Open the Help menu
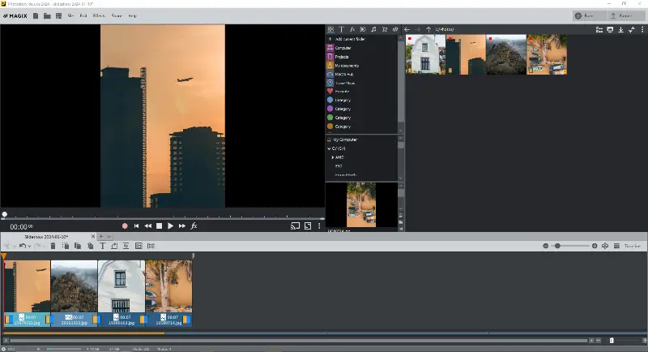The image size is (648, 352). click(x=132, y=15)
